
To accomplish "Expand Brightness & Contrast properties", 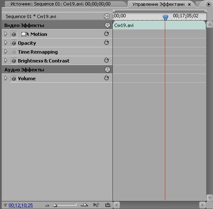I will click(x=6, y=60).
